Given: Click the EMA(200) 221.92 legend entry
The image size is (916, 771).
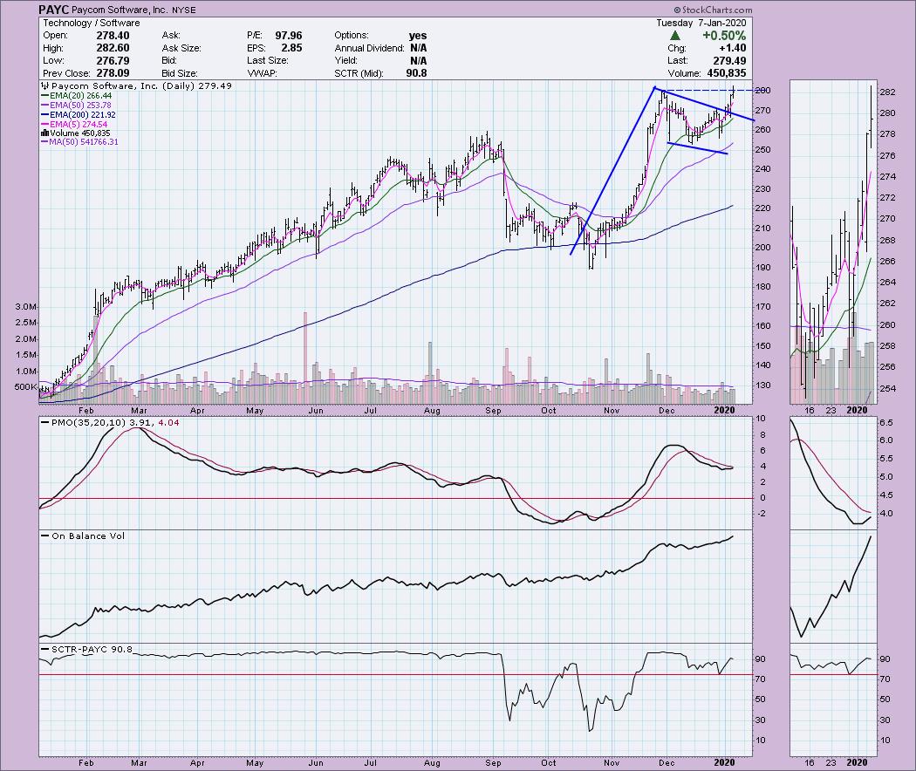Looking at the screenshot, I should pyautogui.click(x=79, y=115).
